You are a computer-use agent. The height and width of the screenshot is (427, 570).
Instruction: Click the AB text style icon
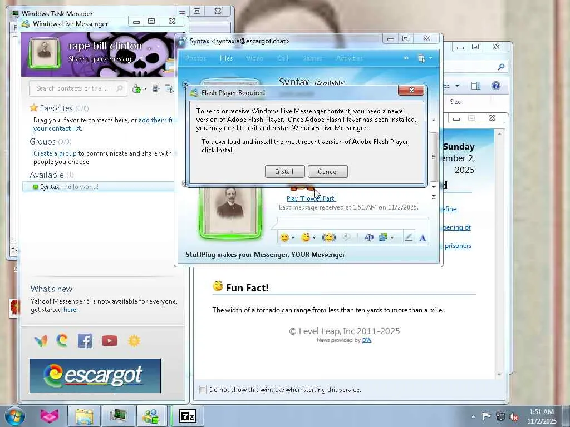[368, 237]
